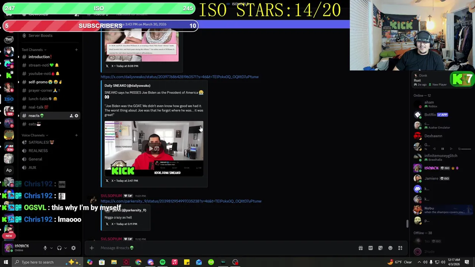
Task: Open BotRix member profile
Action: click(x=442, y=115)
